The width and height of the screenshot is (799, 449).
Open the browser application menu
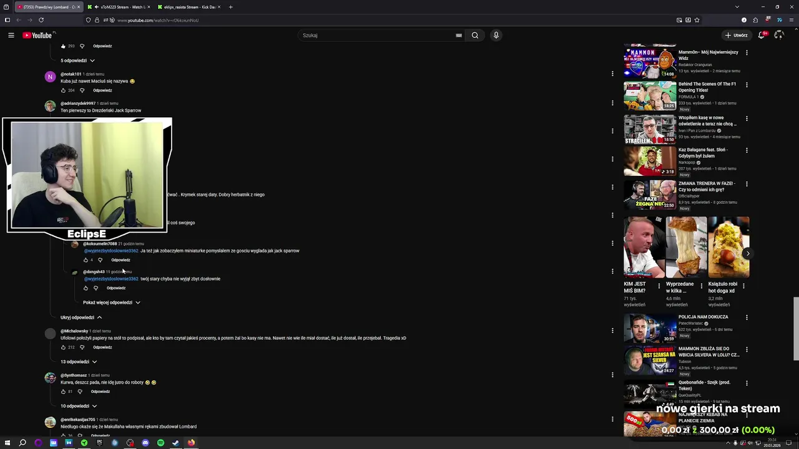[x=792, y=20]
